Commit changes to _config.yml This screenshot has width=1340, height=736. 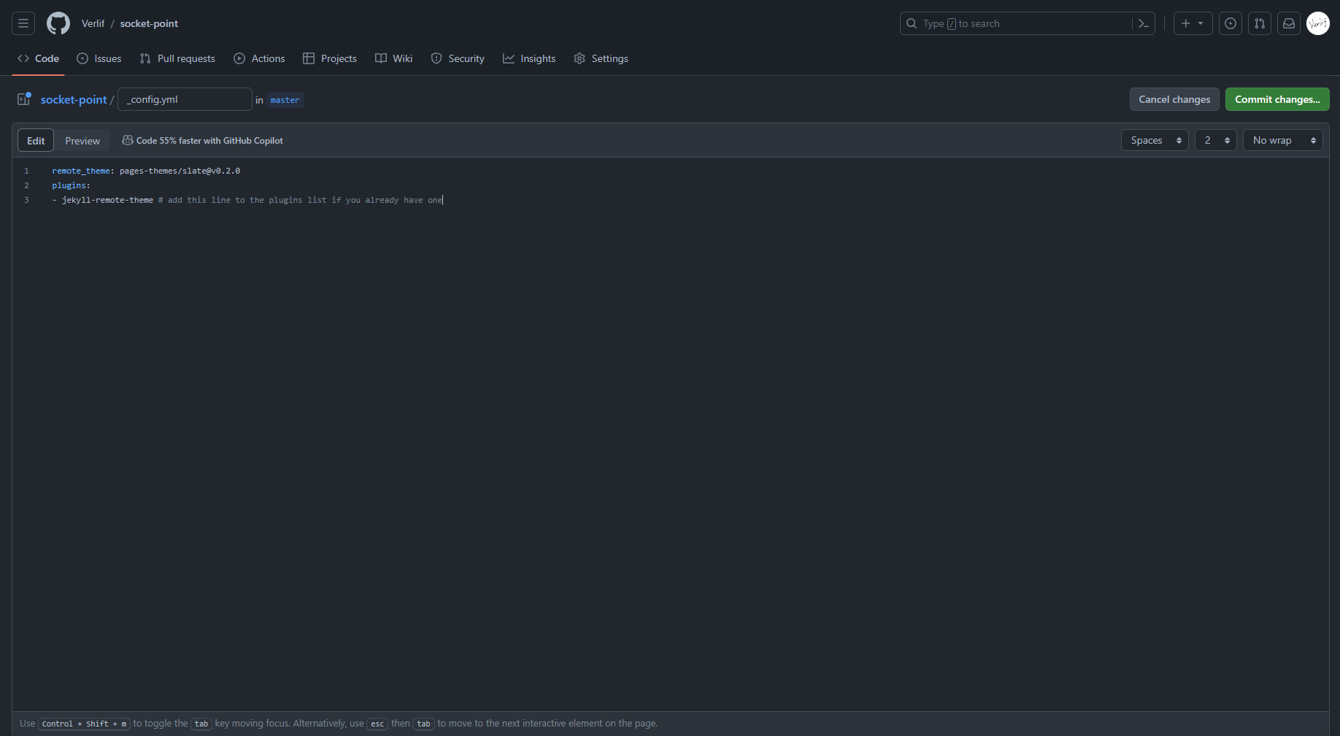coord(1277,99)
